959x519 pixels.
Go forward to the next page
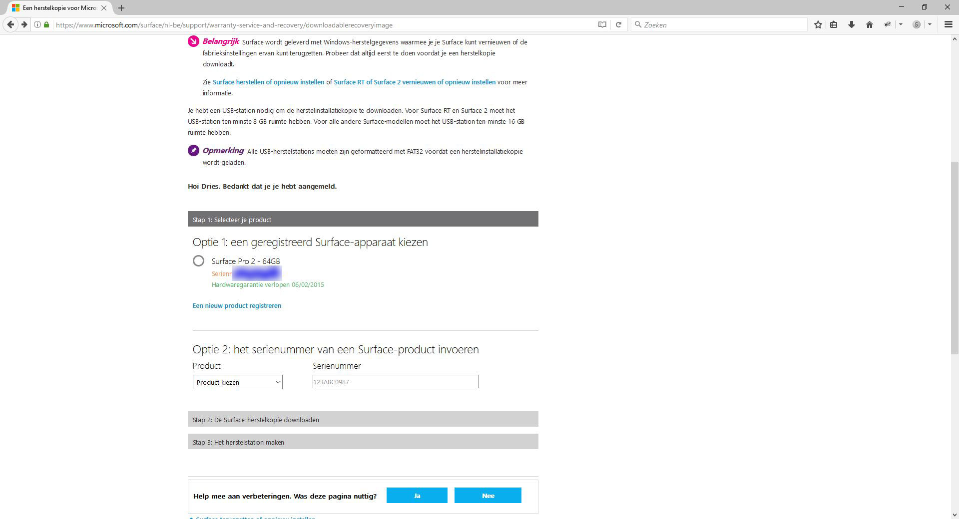24,24
